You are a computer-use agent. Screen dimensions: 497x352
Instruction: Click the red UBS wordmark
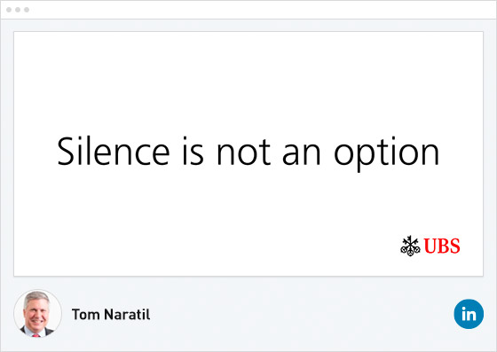point(442,246)
